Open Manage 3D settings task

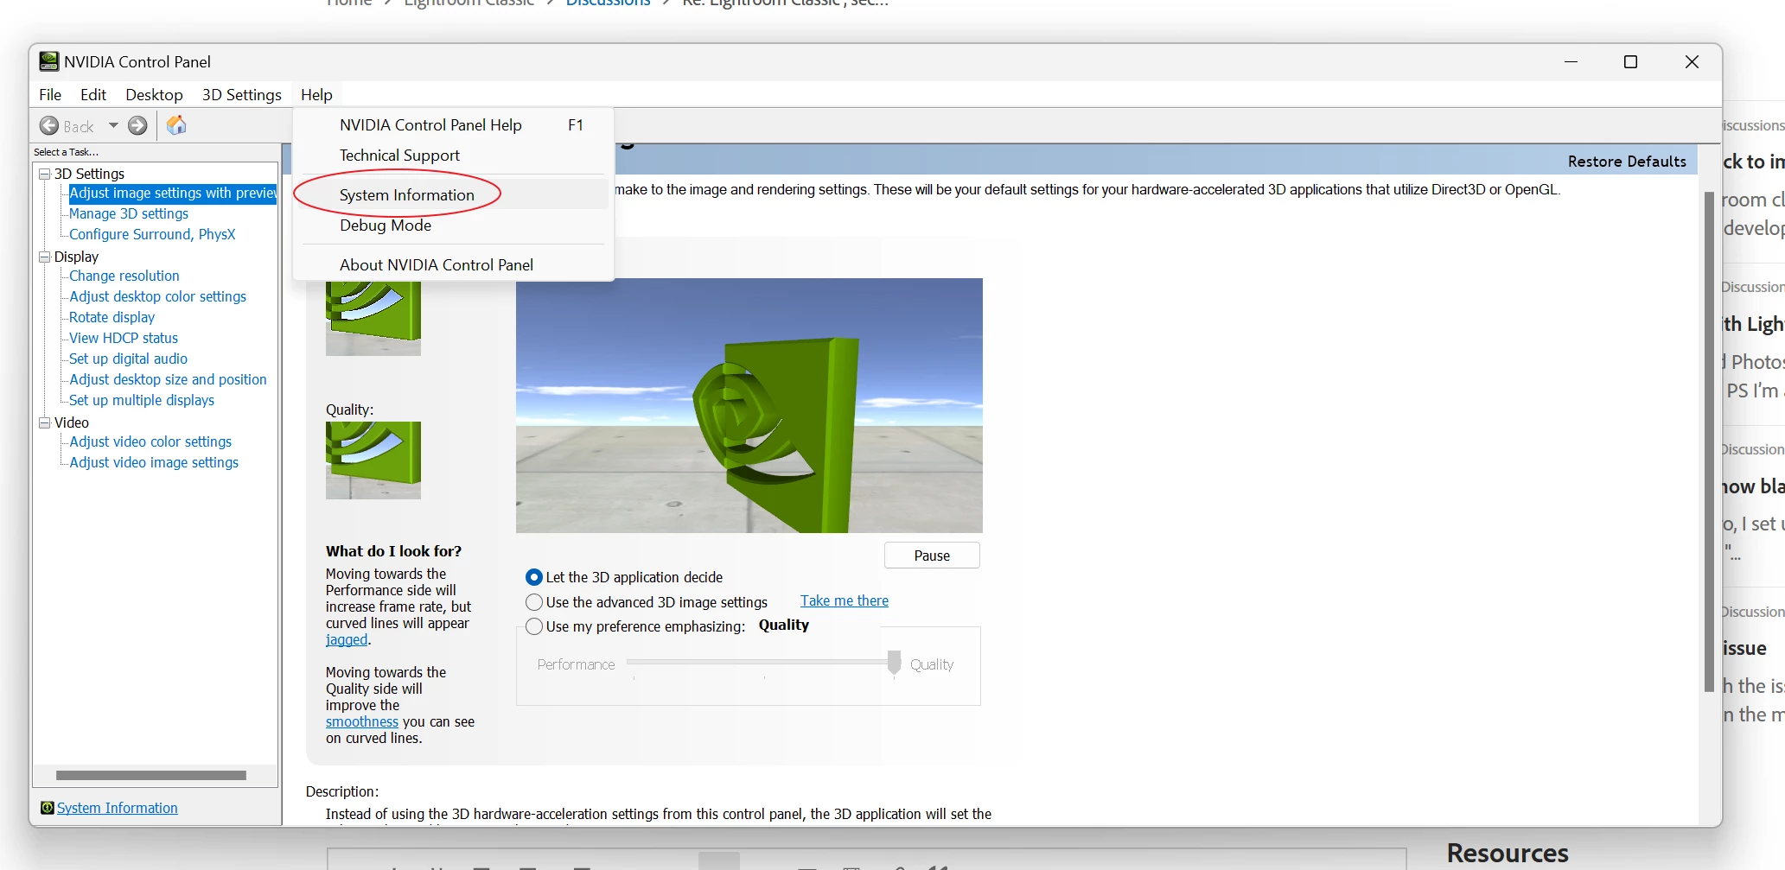point(129,213)
